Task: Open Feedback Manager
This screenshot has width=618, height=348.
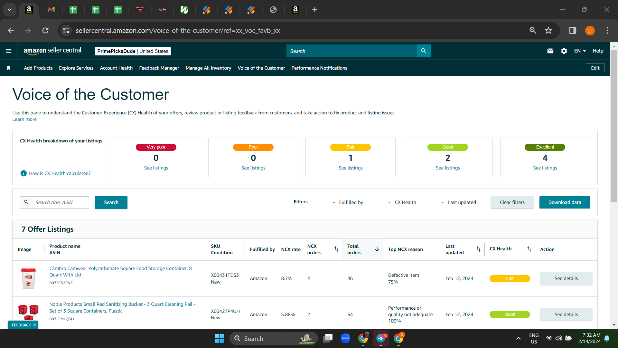Action: coord(159,68)
